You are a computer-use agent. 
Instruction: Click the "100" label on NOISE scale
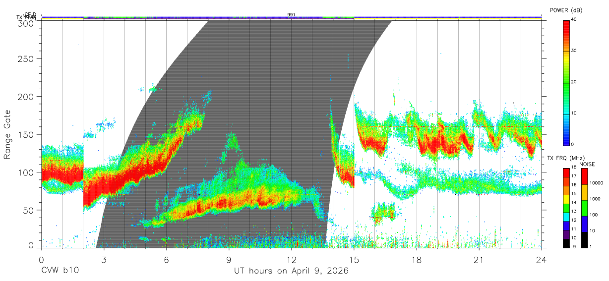(x=594, y=215)
